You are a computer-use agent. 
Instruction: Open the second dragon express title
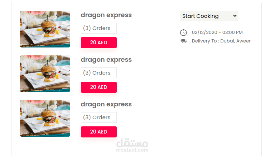(x=106, y=60)
